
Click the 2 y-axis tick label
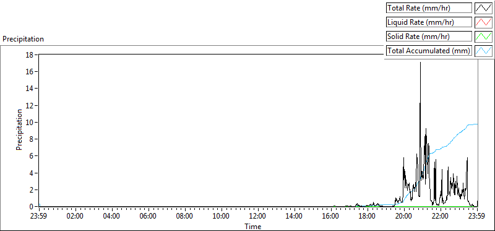point(31,190)
